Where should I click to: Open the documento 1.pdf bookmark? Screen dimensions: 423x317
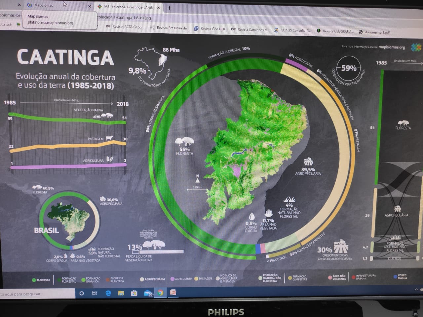click(374, 32)
